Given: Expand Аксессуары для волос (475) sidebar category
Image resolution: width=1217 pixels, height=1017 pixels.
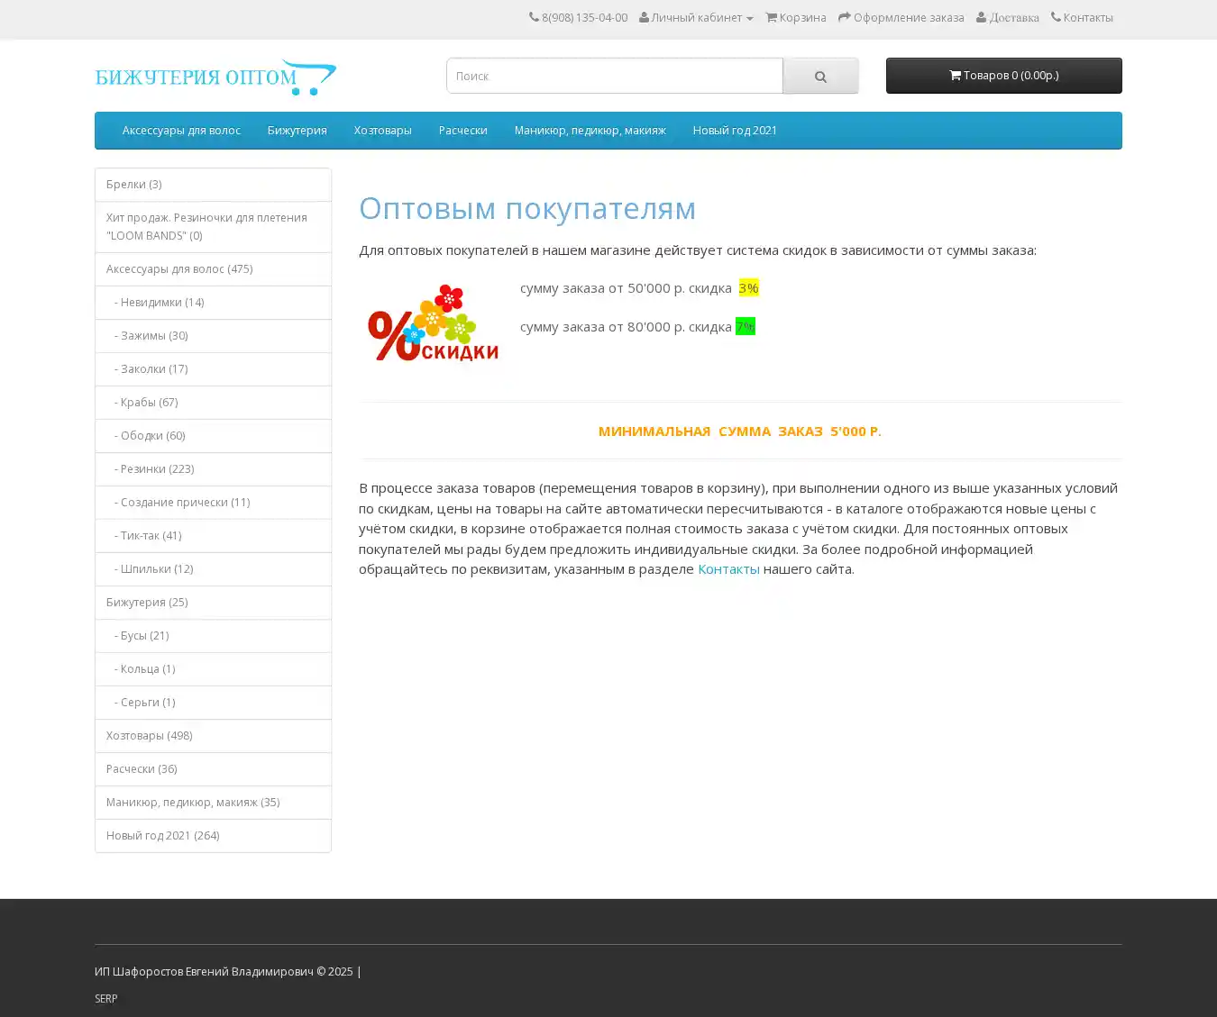Looking at the screenshot, I should coord(179,269).
